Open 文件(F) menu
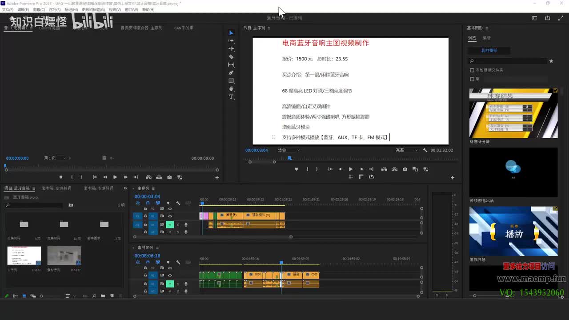The height and width of the screenshot is (320, 569). point(8,9)
